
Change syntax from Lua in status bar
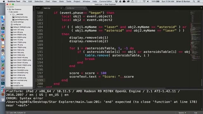pyautogui.click(x=196, y=113)
